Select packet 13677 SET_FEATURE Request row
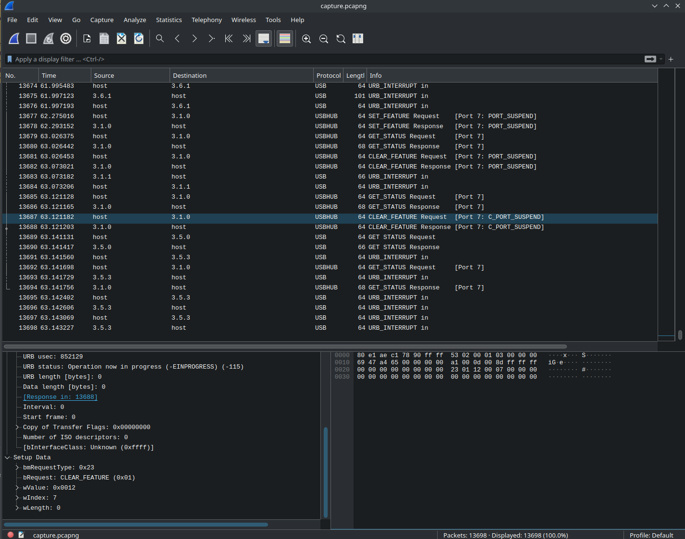The height and width of the screenshot is (539, 685). (x=330, y=116)
